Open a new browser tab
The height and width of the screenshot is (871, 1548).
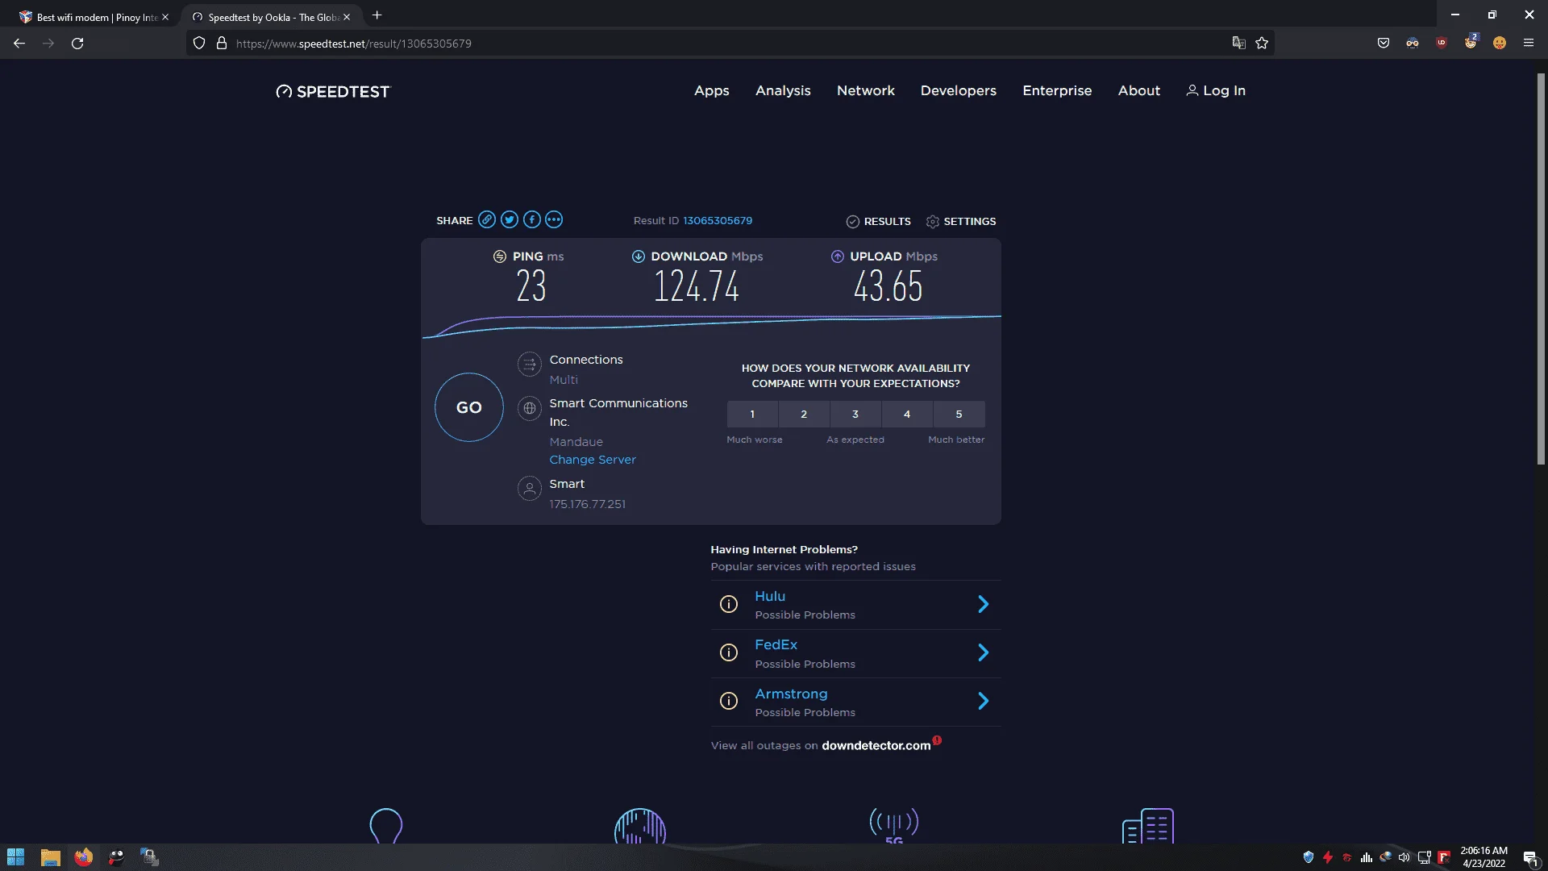(377, 15)
